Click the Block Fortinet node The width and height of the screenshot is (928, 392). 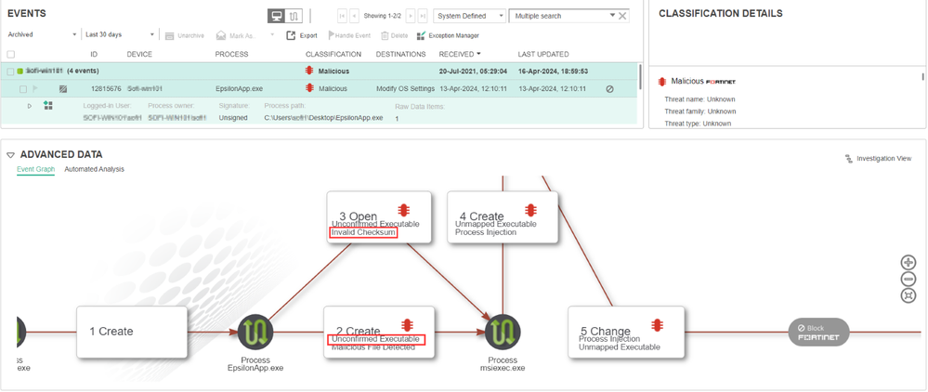[819, 333]
